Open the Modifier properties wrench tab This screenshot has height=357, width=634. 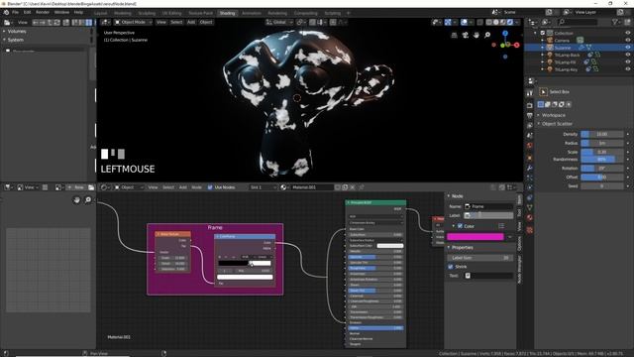coord(530,168)
